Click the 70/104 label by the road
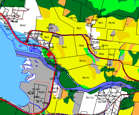The image size is (139, 115). [56, 78]
